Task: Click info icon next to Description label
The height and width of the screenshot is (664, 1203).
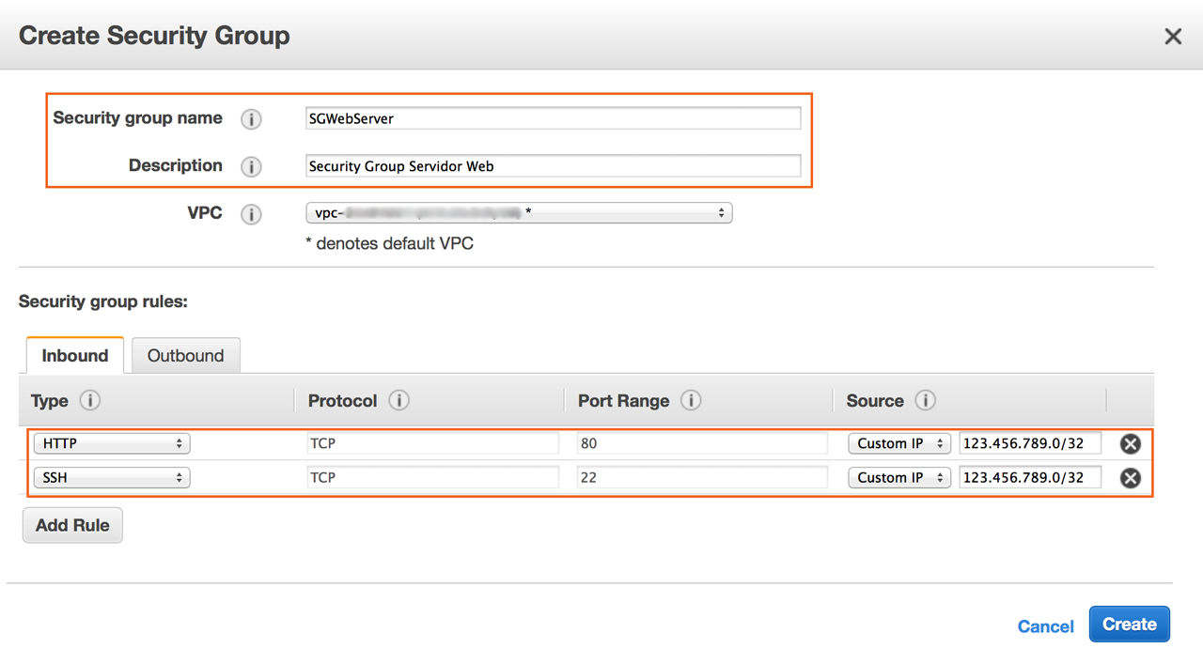Action: (251, 167)
